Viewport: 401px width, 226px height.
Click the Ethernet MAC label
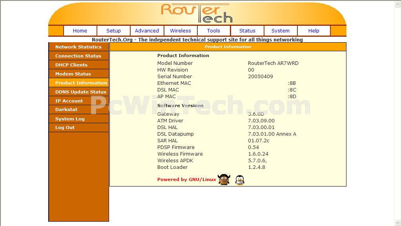174,83
